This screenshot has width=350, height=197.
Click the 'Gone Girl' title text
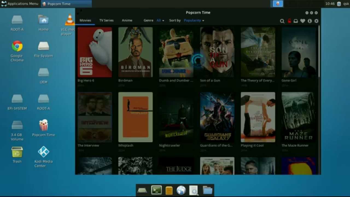(289, 81)
